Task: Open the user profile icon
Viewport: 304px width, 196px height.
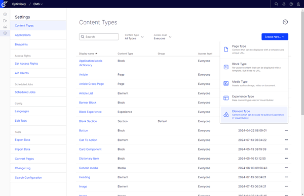Action: click(x=298, y=4)
